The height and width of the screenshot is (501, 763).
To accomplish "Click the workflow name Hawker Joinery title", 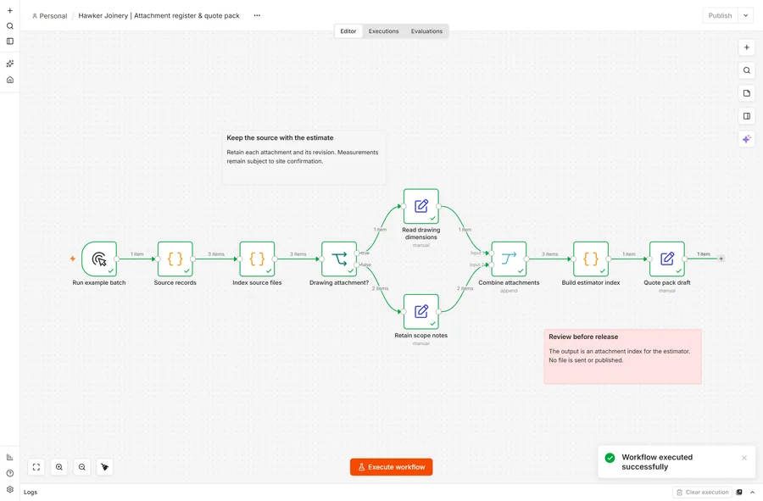I will pos(159,15).
